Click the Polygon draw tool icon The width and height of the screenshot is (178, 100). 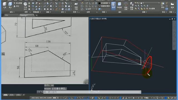click(x=45, y=9)
